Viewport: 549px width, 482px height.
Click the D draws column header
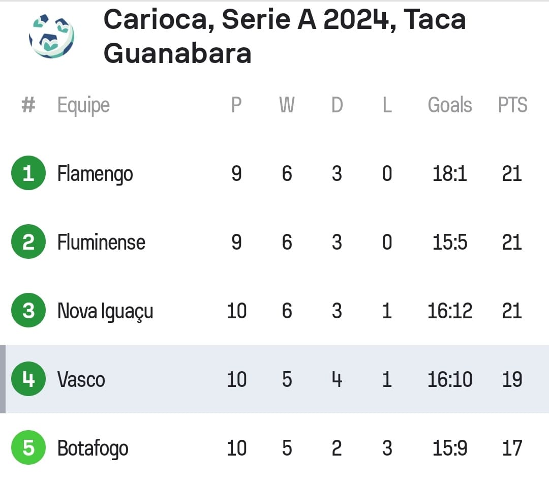337,105
